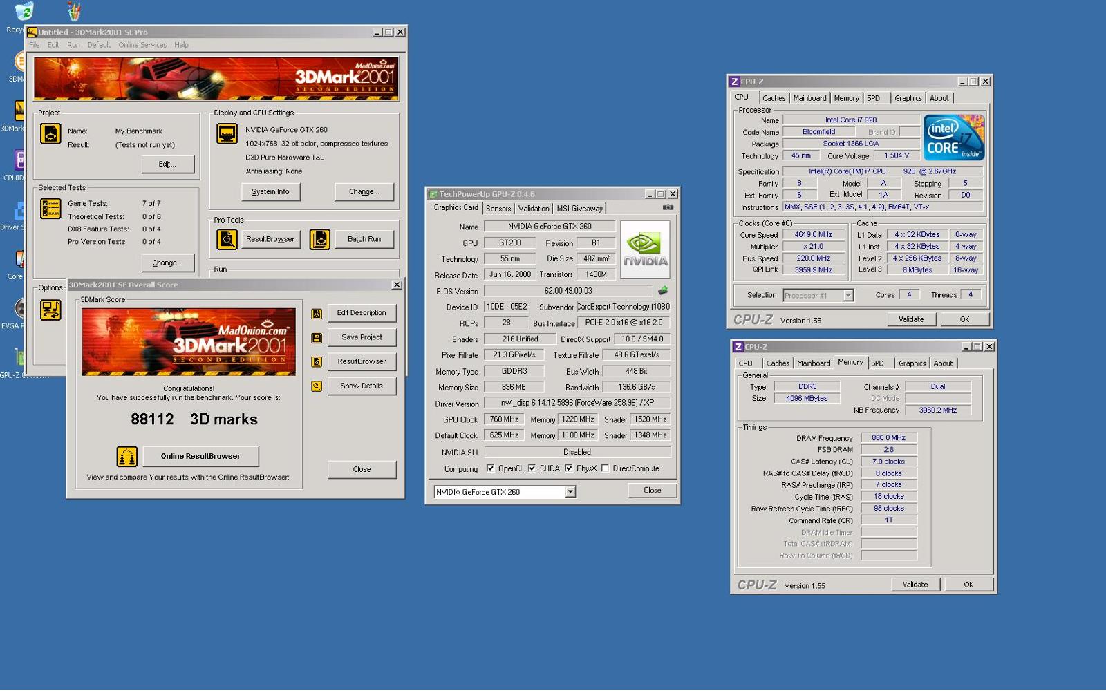Image resolution: width=1106 pixels, height=691 pixels.
Task: Click the NVIDIA logo in GPU-Z
Action: coord(645,249)
